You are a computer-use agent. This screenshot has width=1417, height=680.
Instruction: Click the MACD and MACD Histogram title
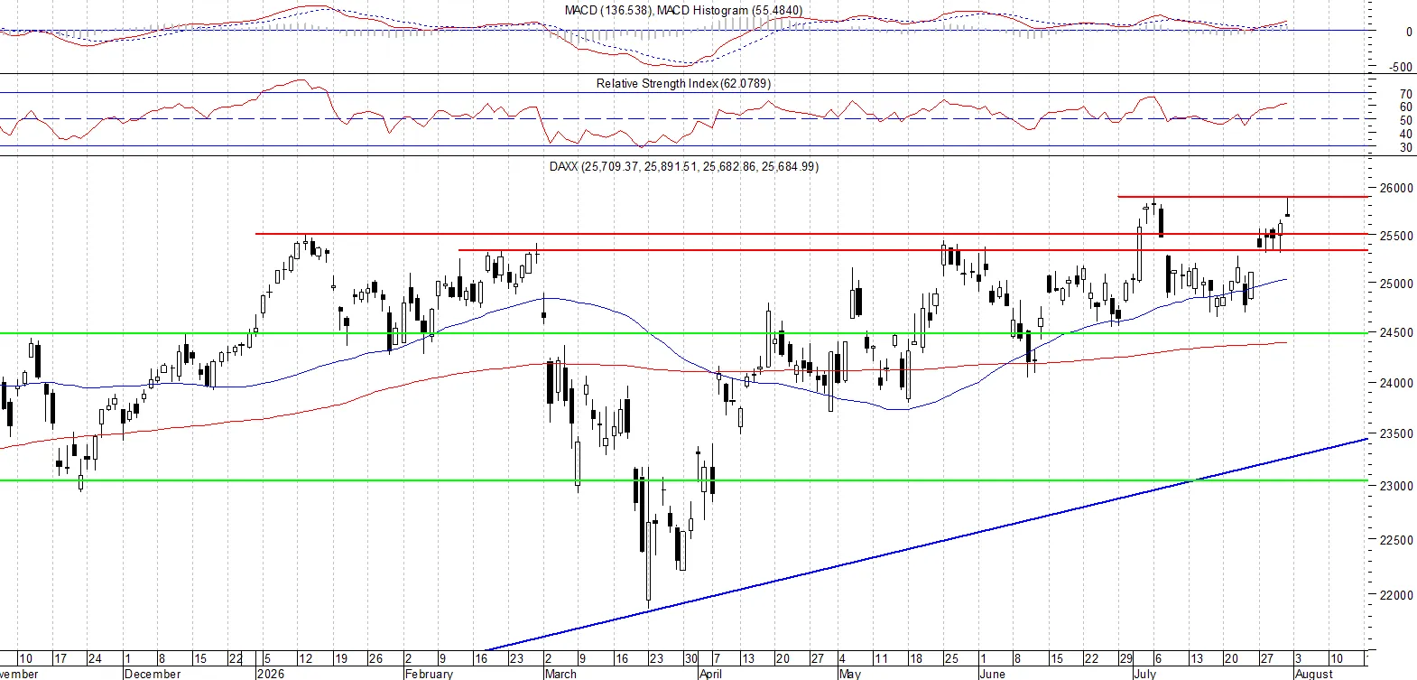[683, 11]
